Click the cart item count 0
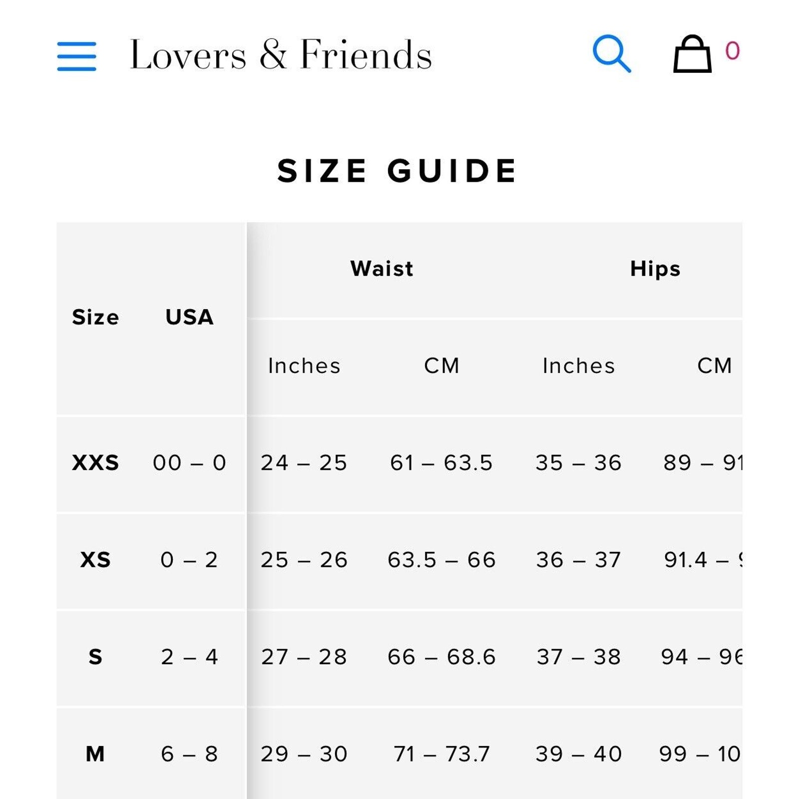Screen dimensions: 799x799 pyautogui.click(x=733, y=50)
